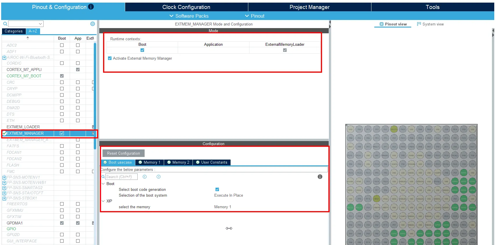
Task: Toggle the App checkbox for FREERTOS
Action: click(78, 204)
